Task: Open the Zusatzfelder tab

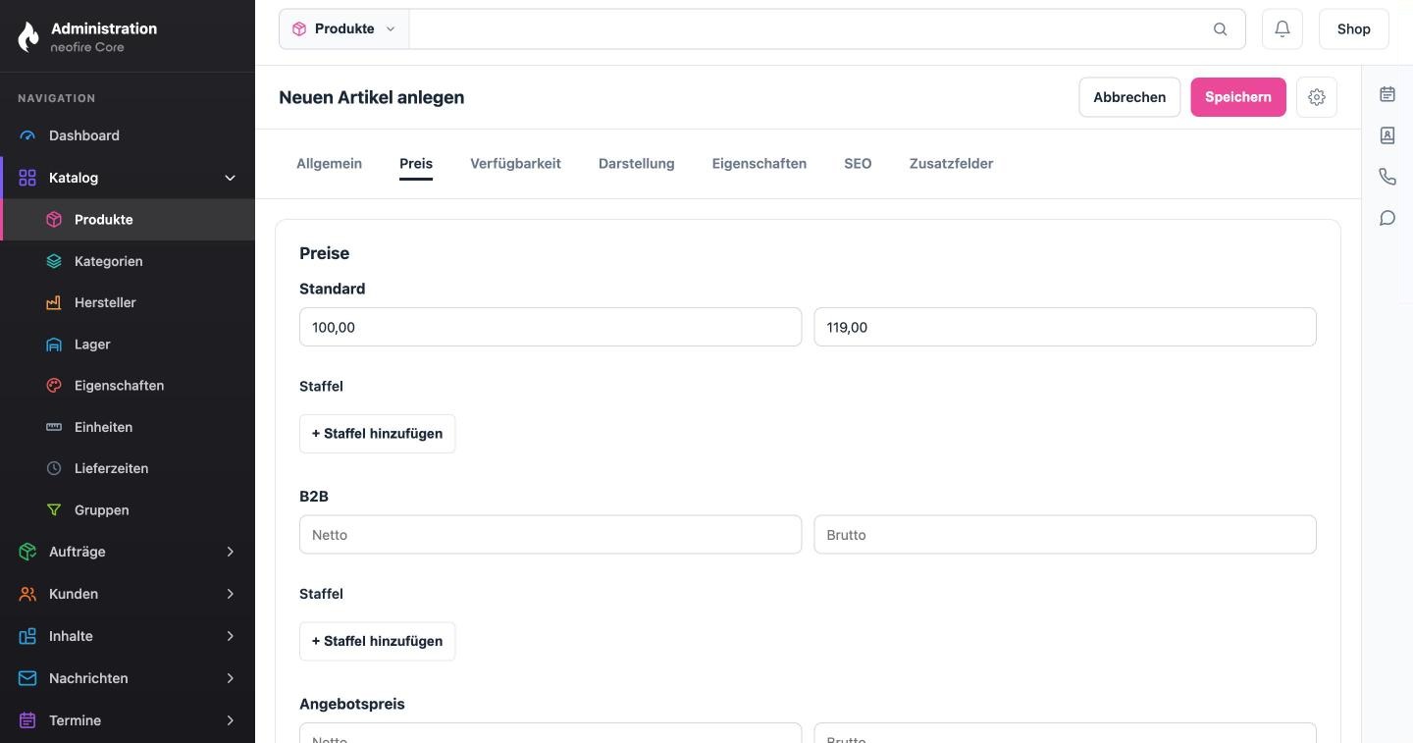Action: [951, 164]
